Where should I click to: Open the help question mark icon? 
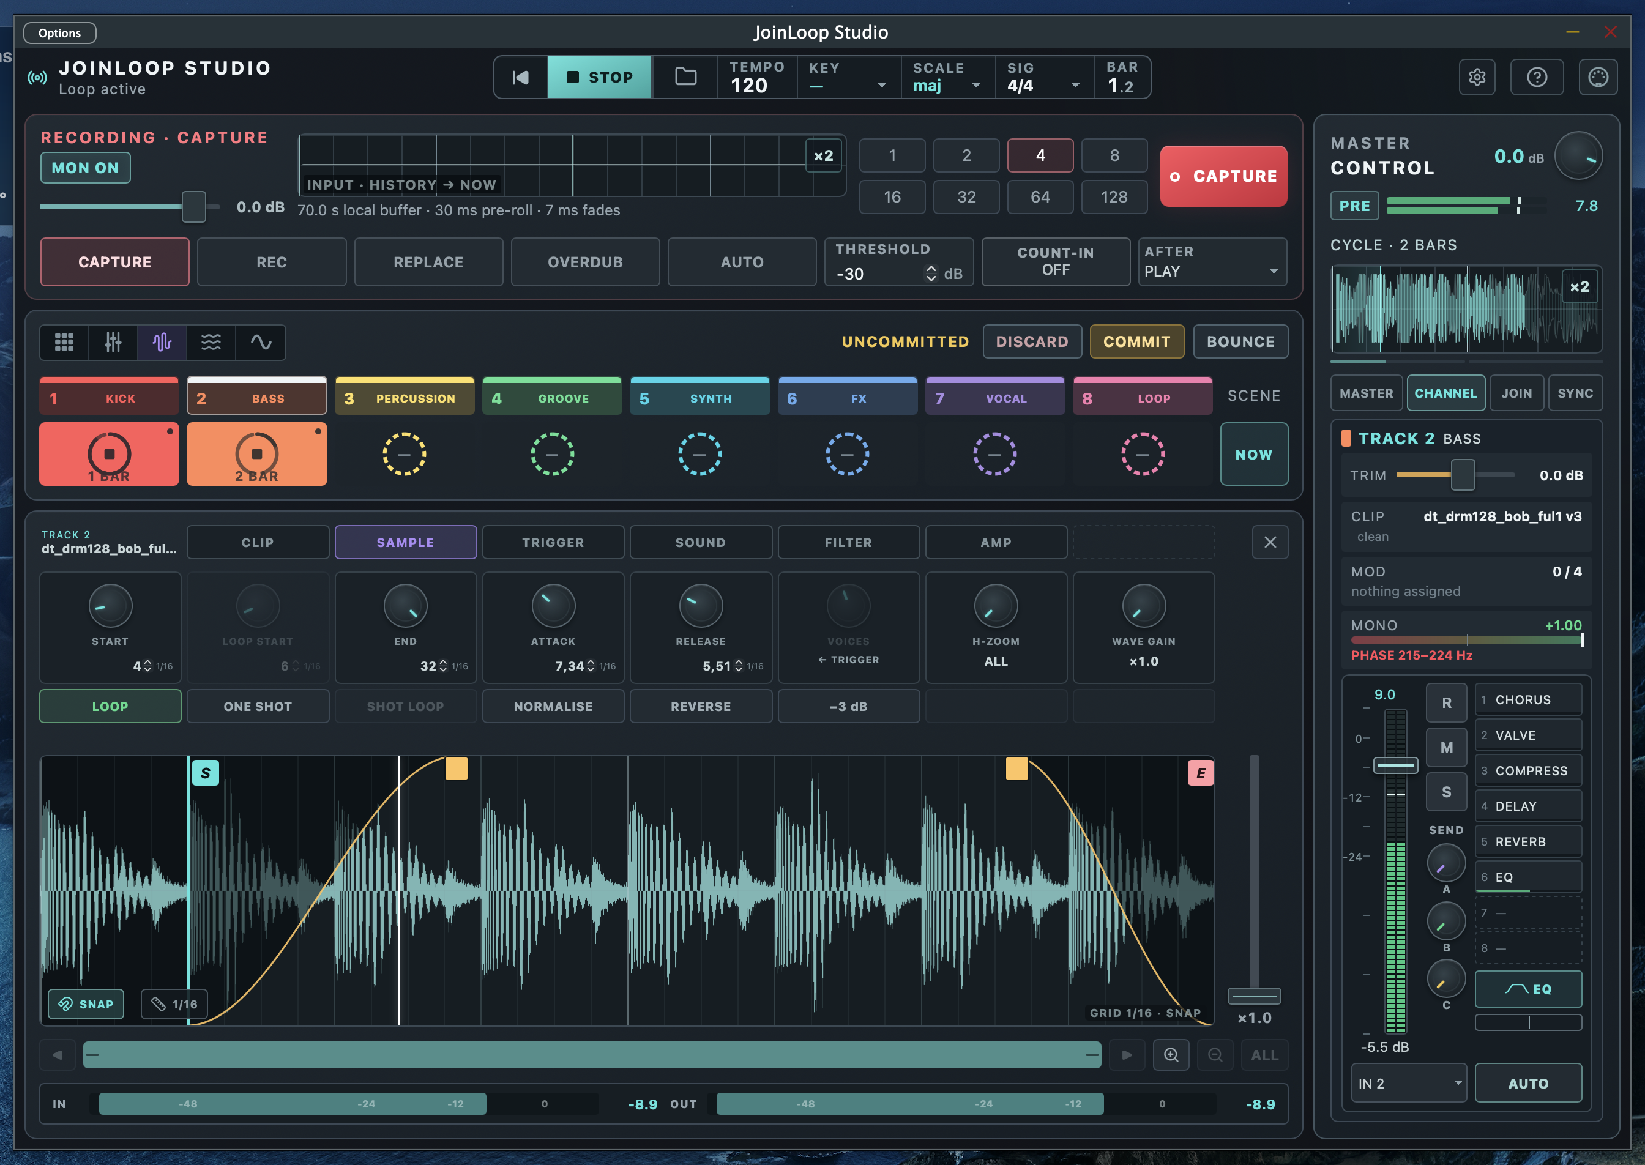[1537, 76]
